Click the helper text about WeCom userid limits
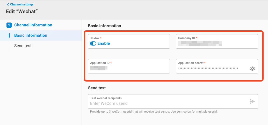268x125 pixels. click(154, 112)
